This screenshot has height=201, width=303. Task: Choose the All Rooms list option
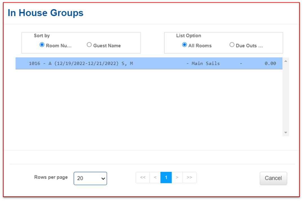pyautogui.click(x=184, y=45)
